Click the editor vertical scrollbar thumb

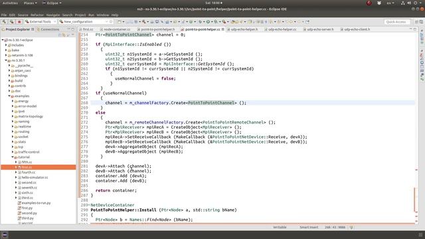coord(414,200)
